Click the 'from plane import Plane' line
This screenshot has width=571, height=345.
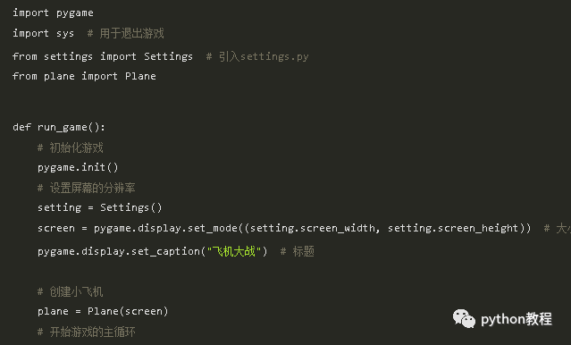click(x=85, y=76)
